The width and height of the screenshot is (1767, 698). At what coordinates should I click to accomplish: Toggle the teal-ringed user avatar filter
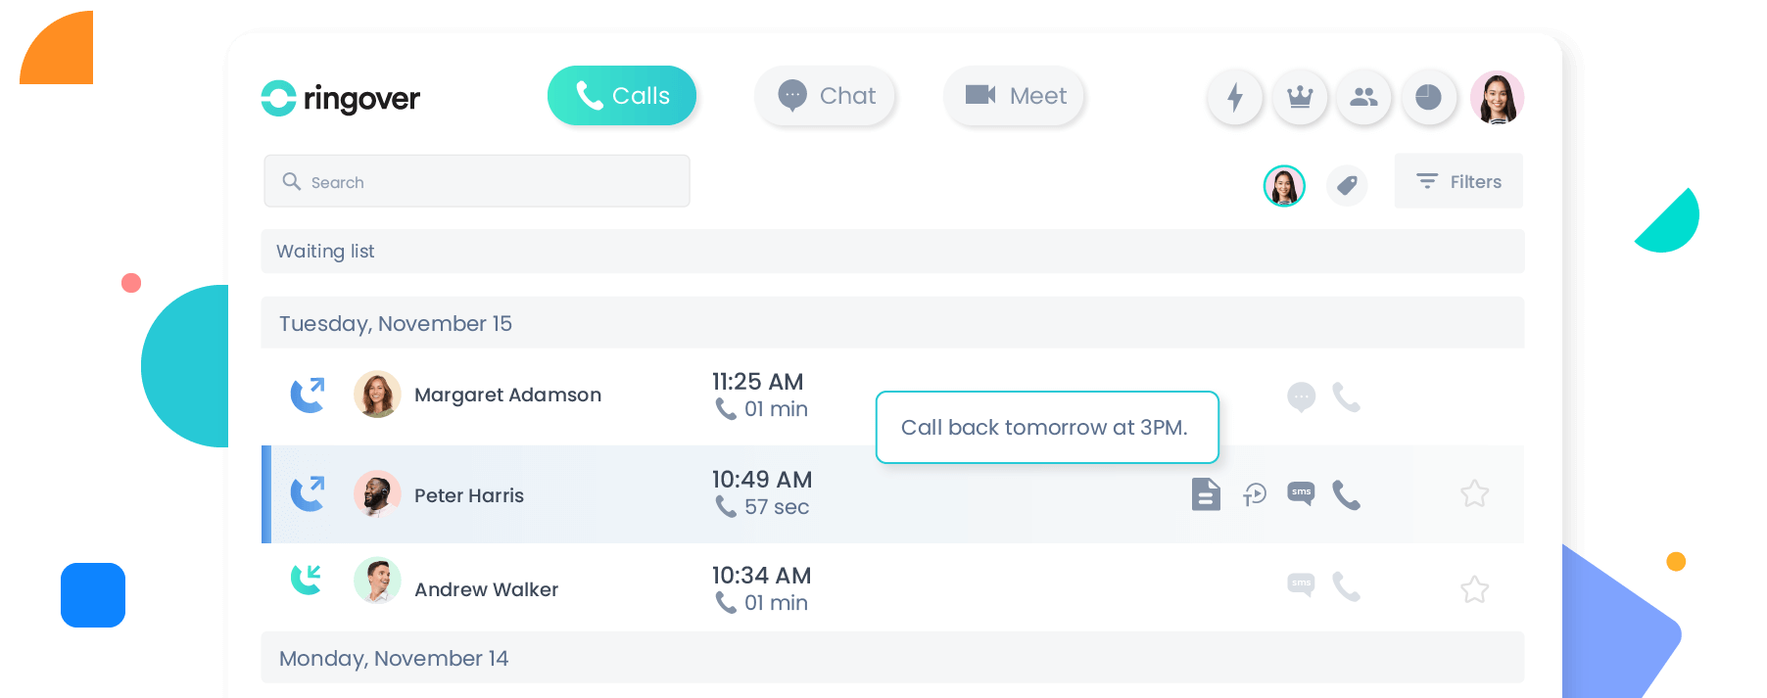click(1284, 185)
